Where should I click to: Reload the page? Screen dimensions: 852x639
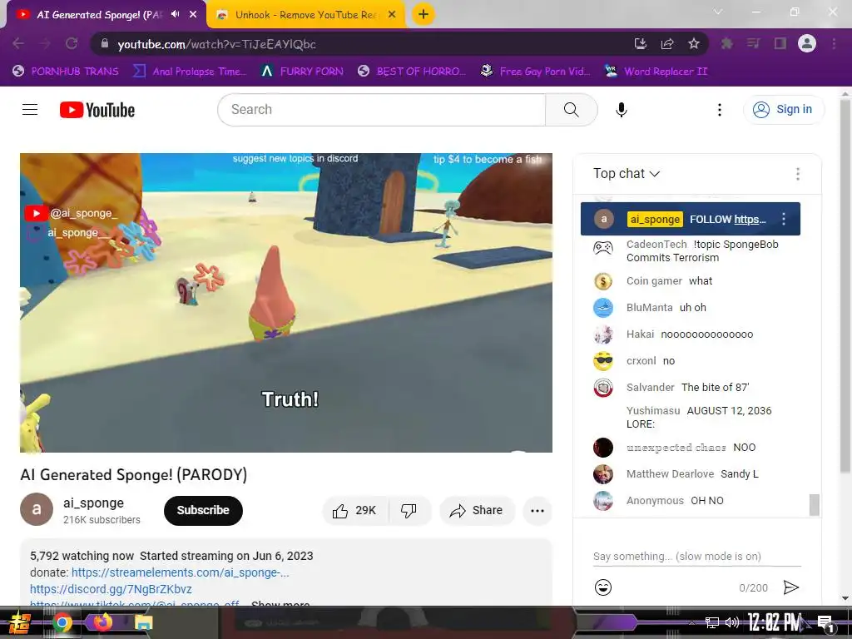(x=72, y=43)
